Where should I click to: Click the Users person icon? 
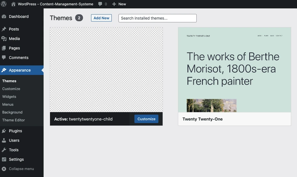pyautogui.click(x=4, y=140)
